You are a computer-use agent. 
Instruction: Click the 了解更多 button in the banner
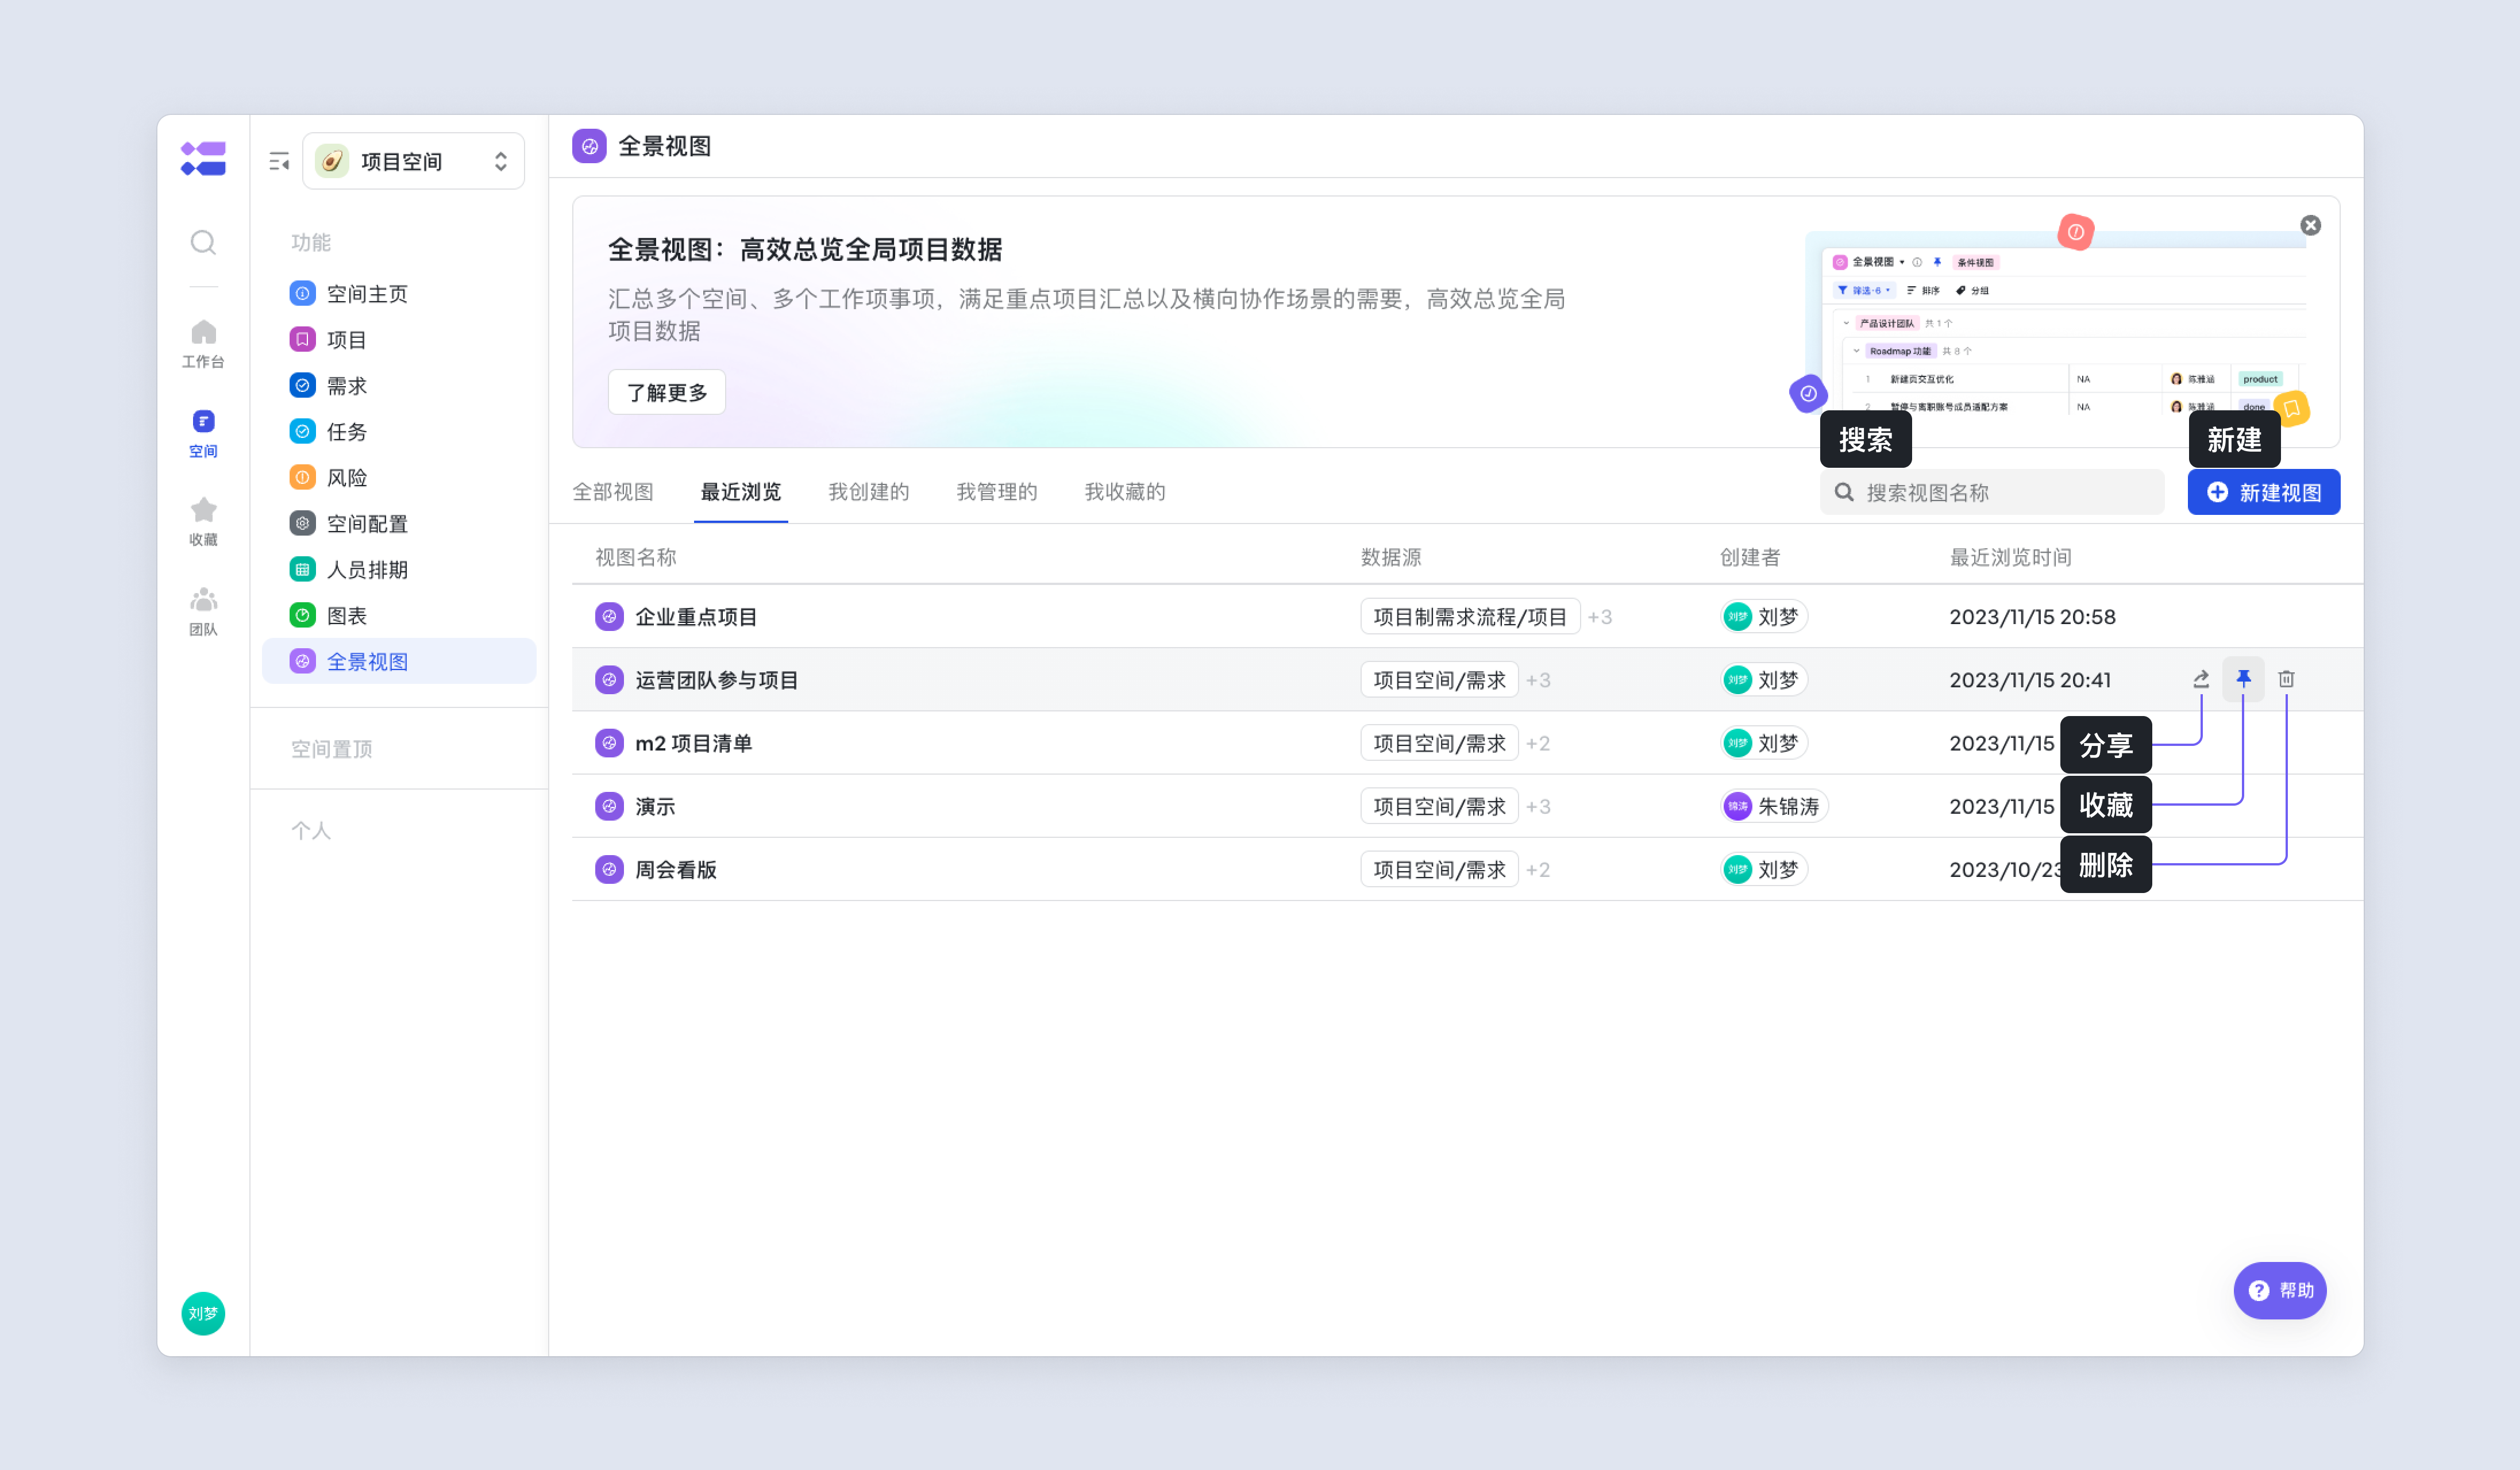click(x=667, y=392)
